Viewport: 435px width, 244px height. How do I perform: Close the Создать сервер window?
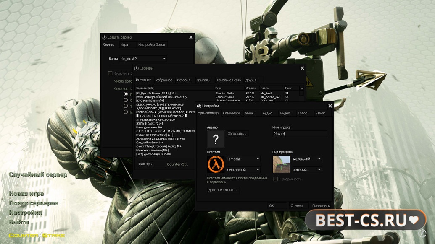click(x=191, y=37)
